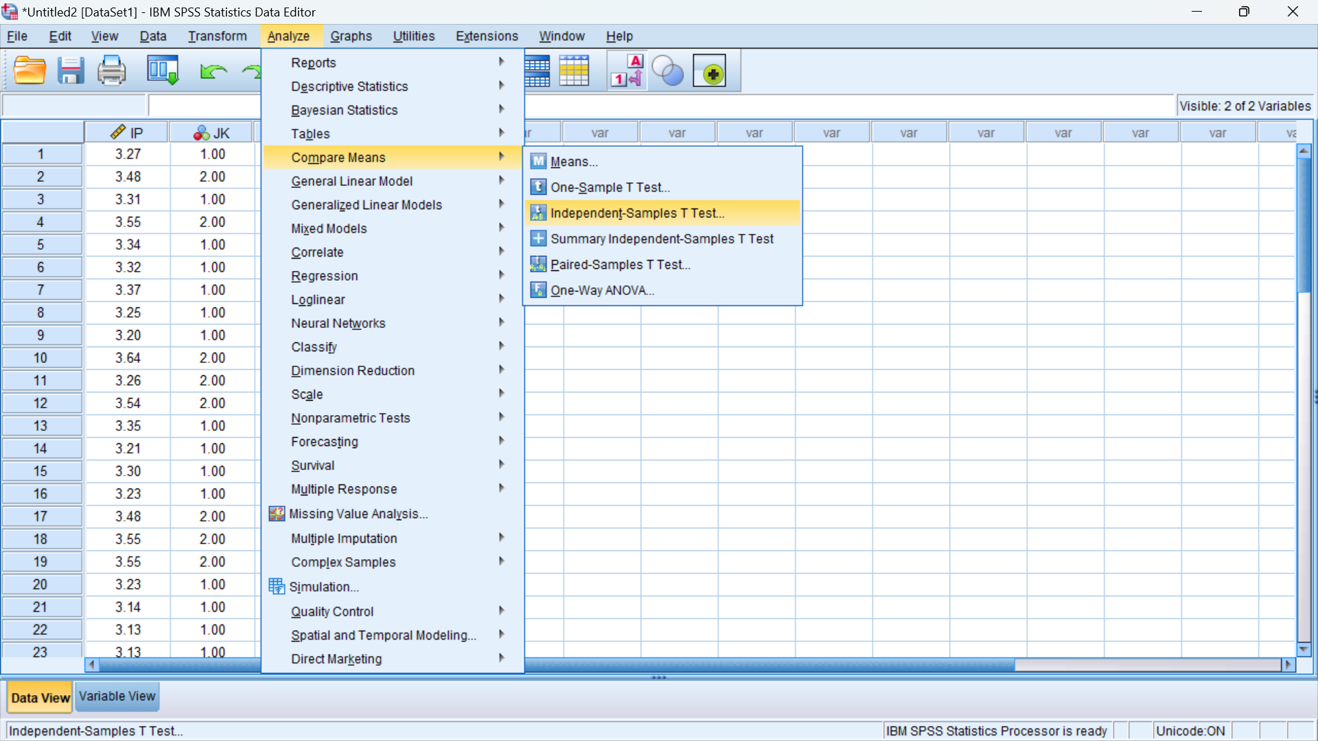1318x741 pixels.
Task: Switch to the Variable View tab
Action: click(x=117, y=696)
